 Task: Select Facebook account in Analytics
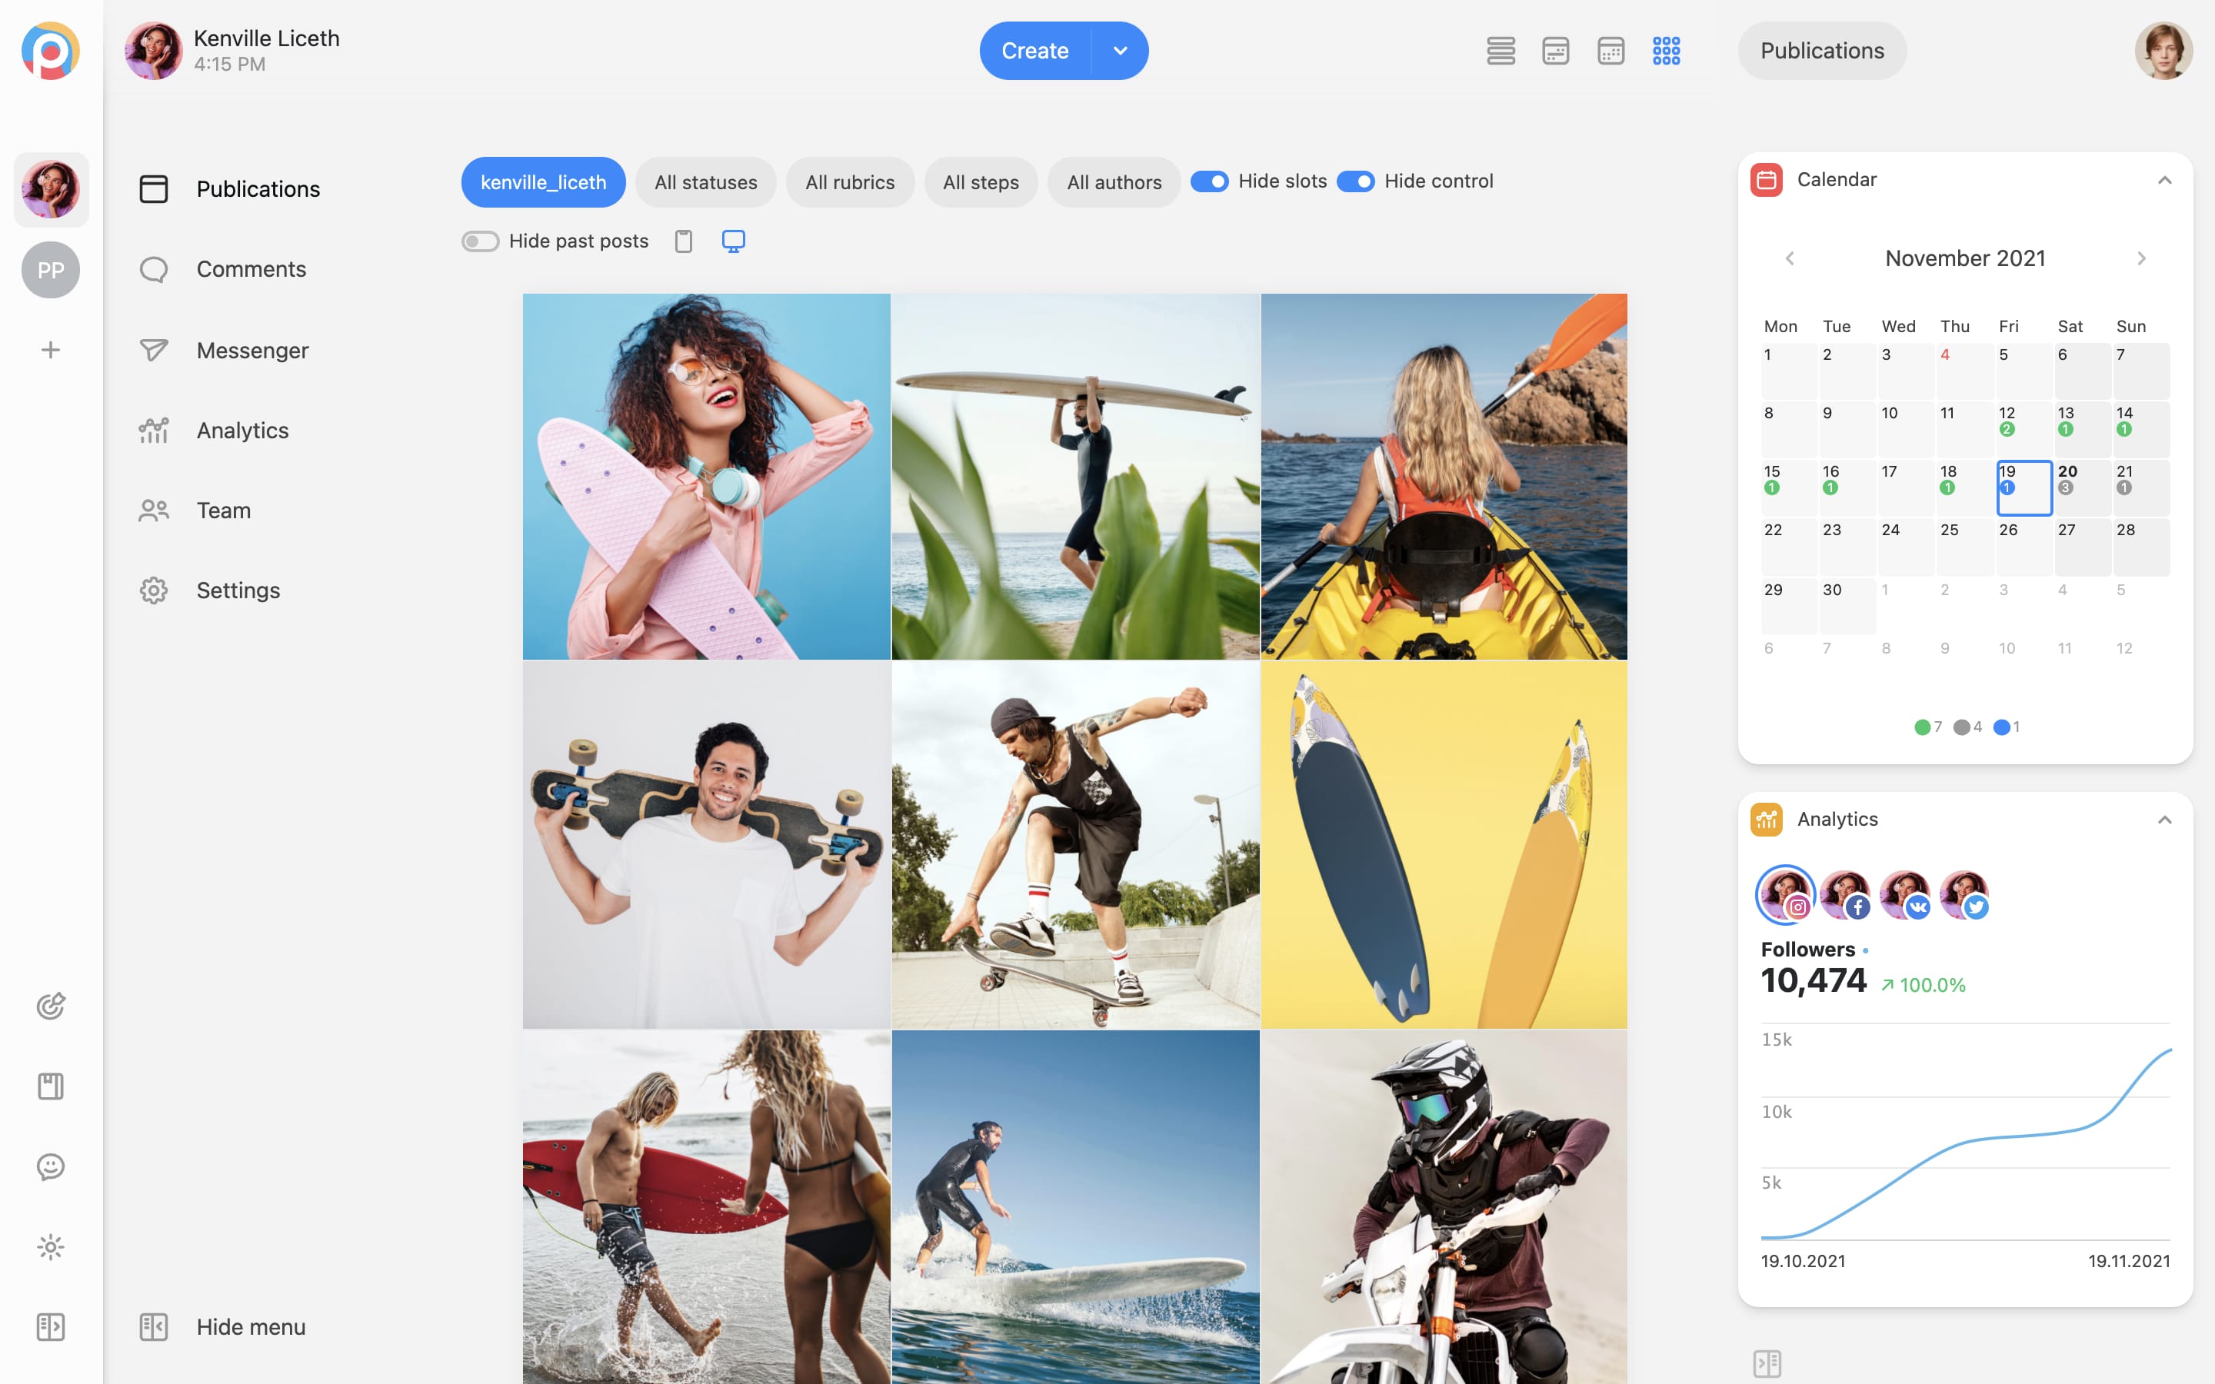pos(1845,894)
